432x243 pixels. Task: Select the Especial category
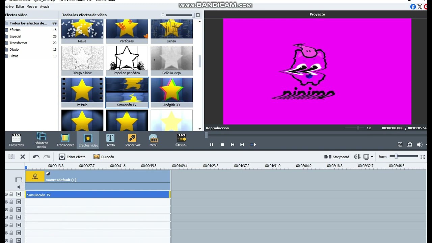pyautogui.click(x=31, y=36)
